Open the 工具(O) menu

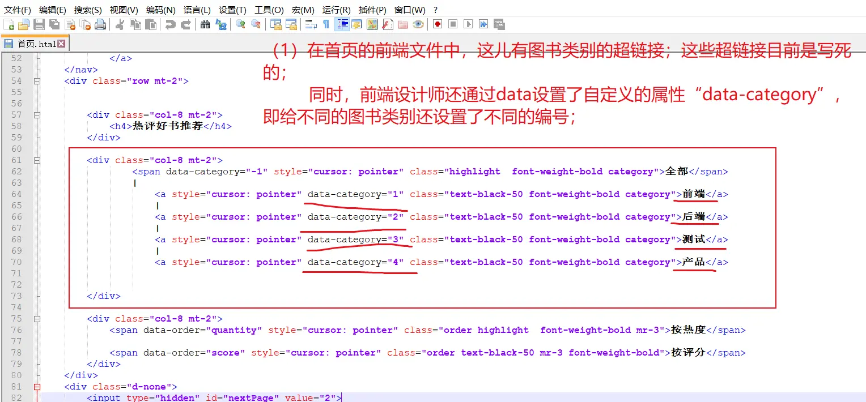pos(269,10)
